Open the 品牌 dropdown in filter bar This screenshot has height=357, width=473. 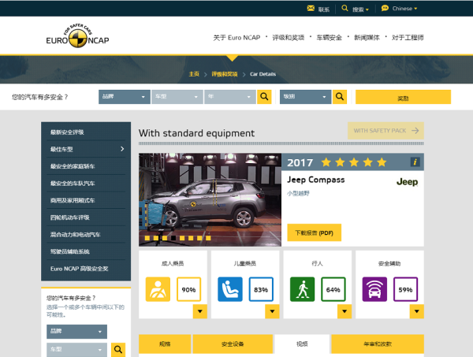pos(125,97)
